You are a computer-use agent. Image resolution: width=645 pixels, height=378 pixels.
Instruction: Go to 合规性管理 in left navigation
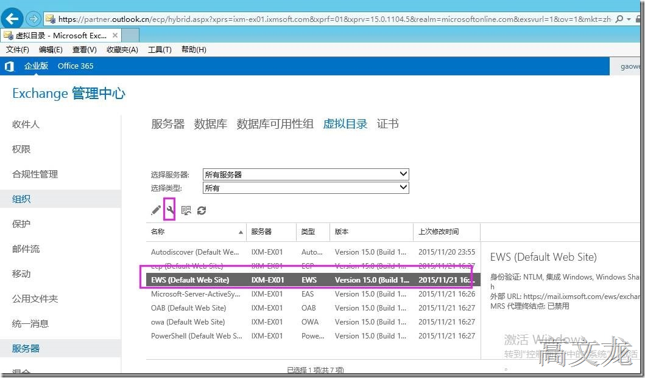[x=35, y=174]
